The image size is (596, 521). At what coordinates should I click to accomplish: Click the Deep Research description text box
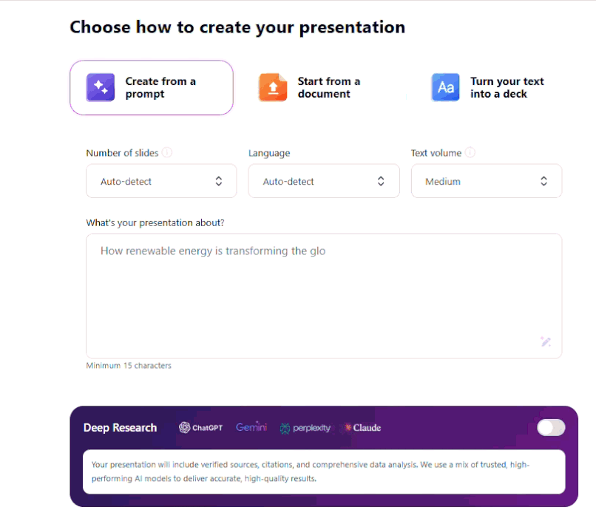coord(324,471)
